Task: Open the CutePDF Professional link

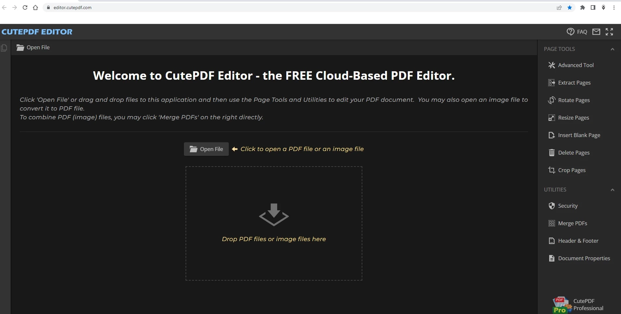Action: point(588,305)
